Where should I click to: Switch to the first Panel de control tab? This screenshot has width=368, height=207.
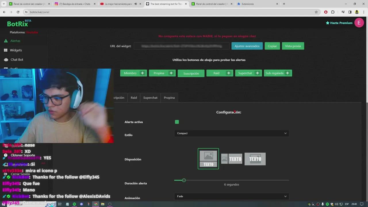[29, 4]
